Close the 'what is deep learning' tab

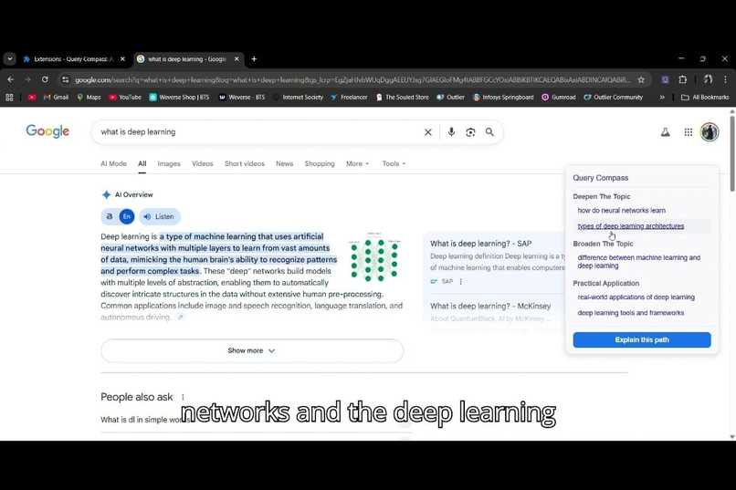237,59
